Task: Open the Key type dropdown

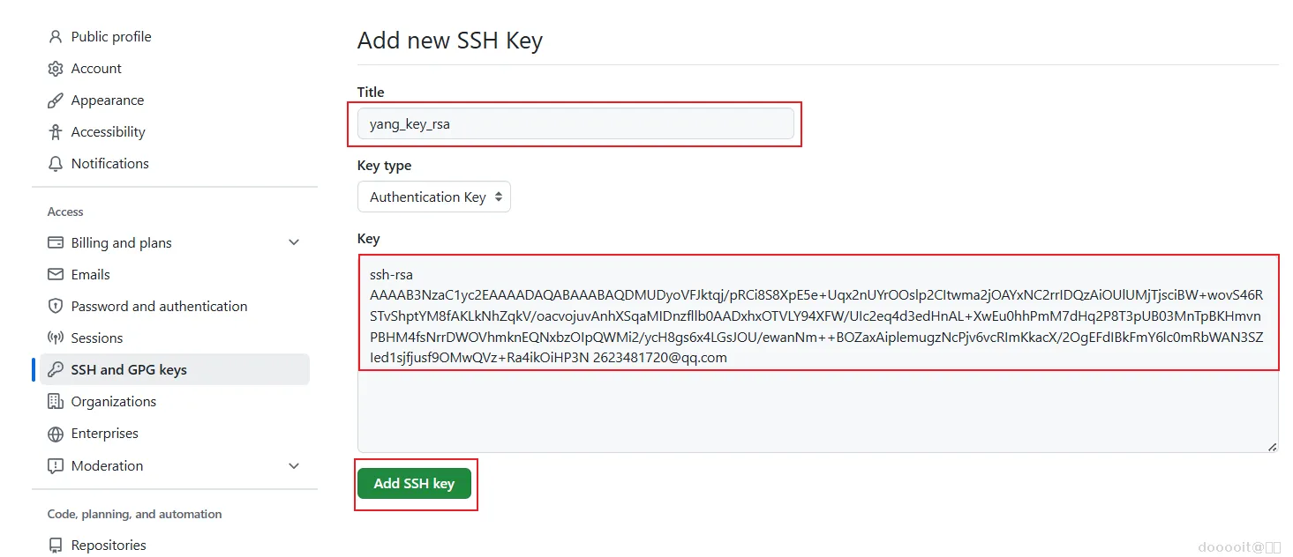Action: (x=434, y=197)
